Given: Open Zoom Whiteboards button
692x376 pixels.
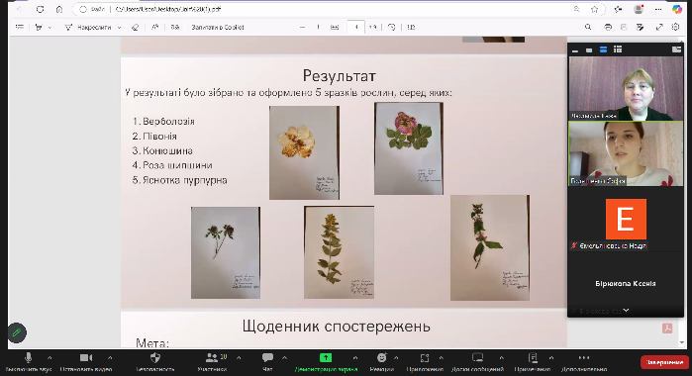Looking at the screenshot, I should [477, 362].
